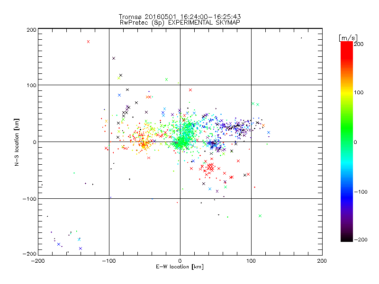Click the colorbar label '-200' at bottom
The image size is (379, 284).
click(x=361, y=240)
